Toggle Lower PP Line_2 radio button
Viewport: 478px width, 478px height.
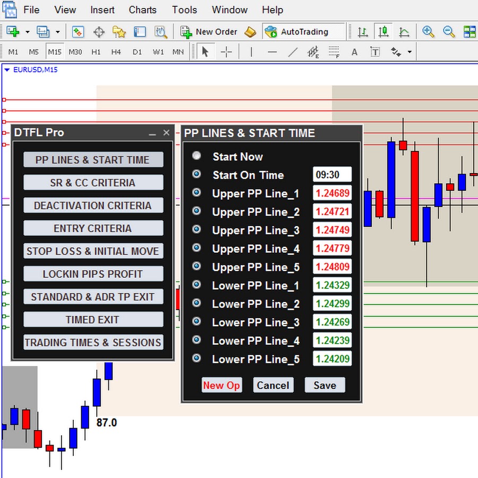pos(197,303)
